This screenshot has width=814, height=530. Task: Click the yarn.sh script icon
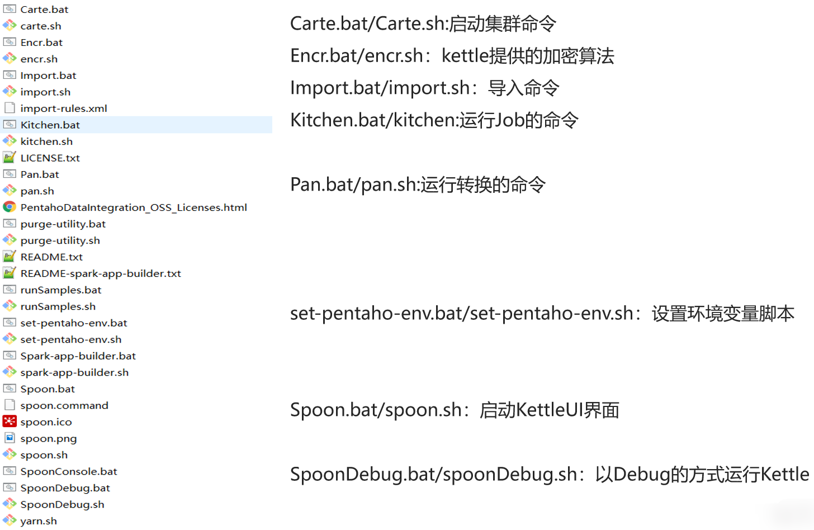[10, 520]
